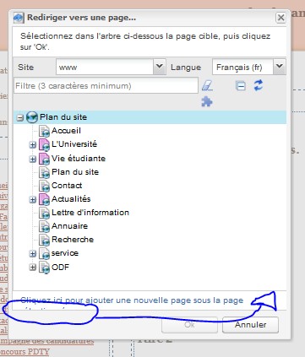Select the Contact page

[x=67, y=186]
